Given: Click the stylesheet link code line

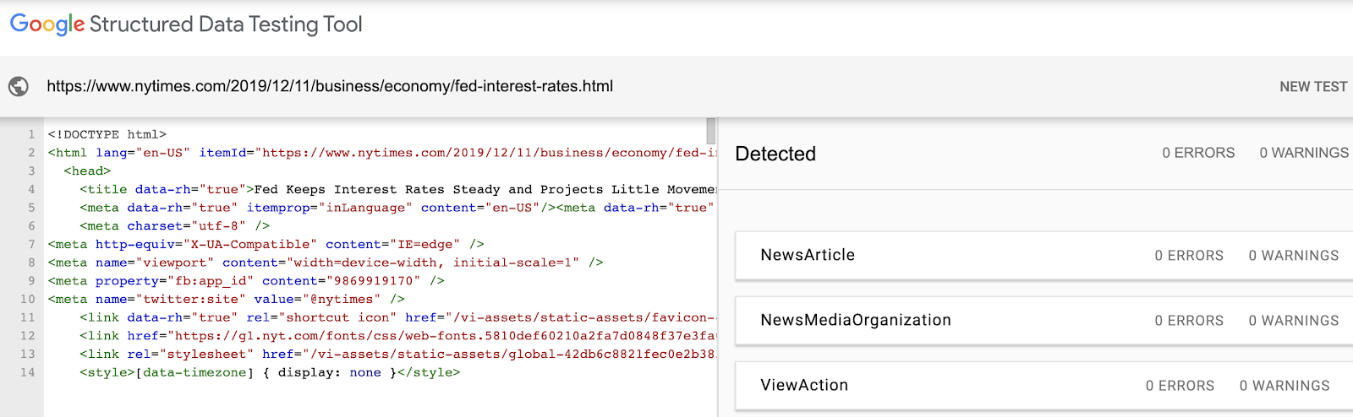Looking at the screenshot, I should [x=397, y=354].
